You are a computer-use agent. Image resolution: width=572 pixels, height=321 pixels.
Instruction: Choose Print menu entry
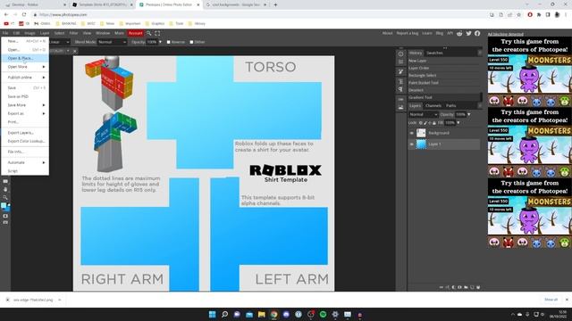coord(25,122)
